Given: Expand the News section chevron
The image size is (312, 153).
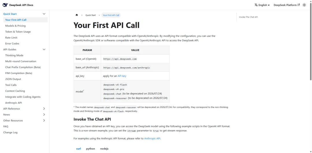Looking at the screenshot, I should pyautogui.click(x=44, y=115).
